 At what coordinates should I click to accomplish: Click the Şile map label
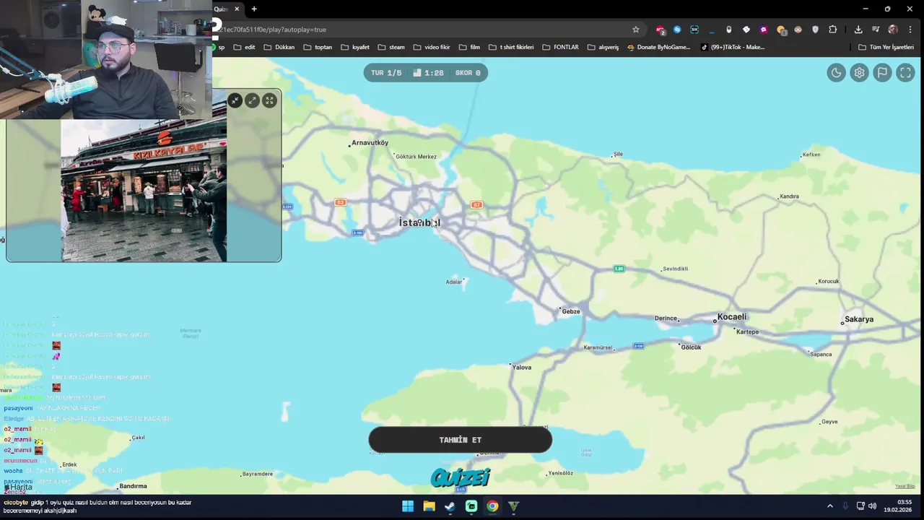tap(617, 155)
